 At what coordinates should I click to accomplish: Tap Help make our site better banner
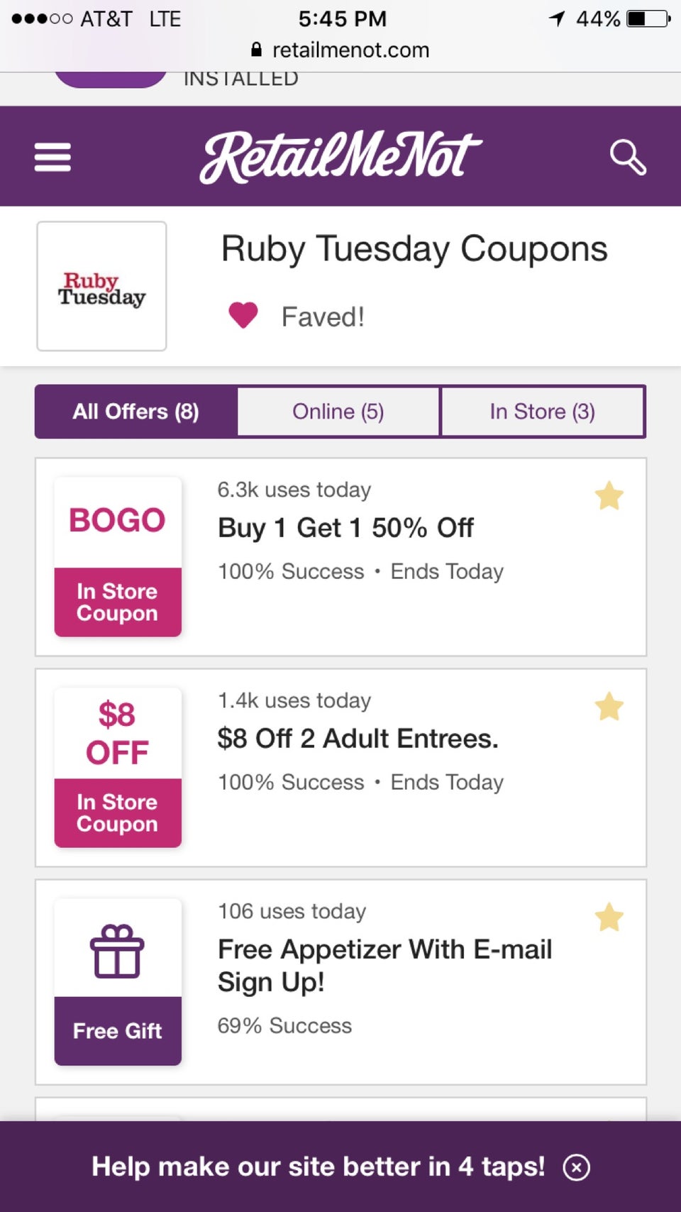[x=319, y=1167]
